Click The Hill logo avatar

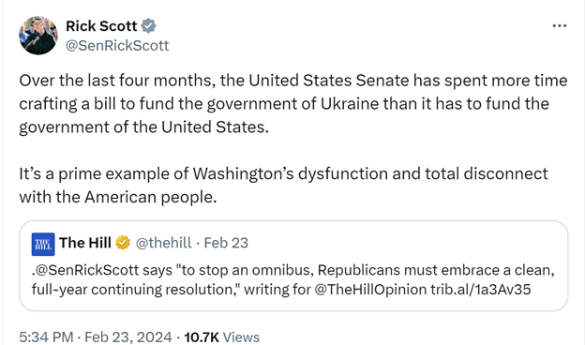[43, 245]
